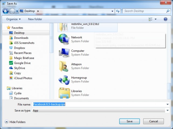Click the Cancel button
This screenshot has width=173, height=129.
[153, 121]
